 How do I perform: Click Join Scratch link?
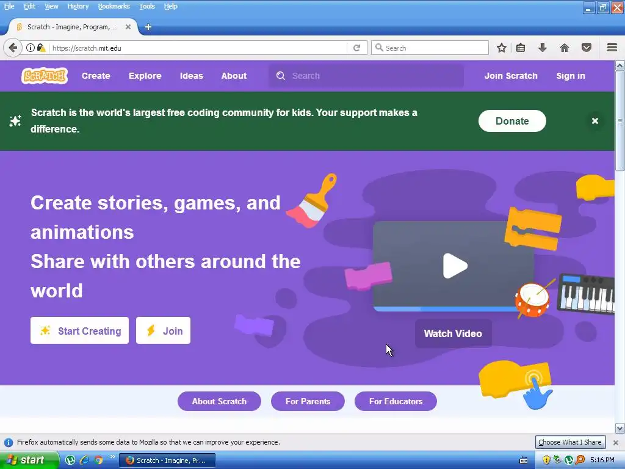click(511, 76)
